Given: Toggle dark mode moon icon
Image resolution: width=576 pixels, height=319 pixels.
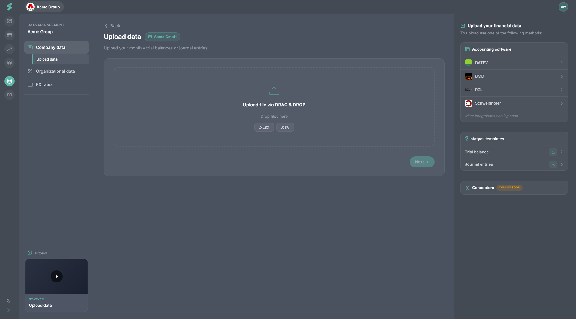Looking at the screenshot, I should click(9, 301).
